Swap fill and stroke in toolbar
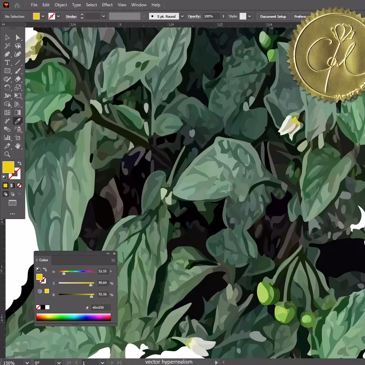The height and width of the screenshot is (365, 365). 20,163
